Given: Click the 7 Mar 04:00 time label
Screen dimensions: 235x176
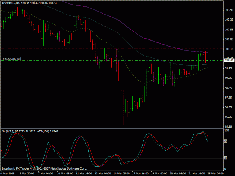Looking at the screenshot, I should coord(45,174).
